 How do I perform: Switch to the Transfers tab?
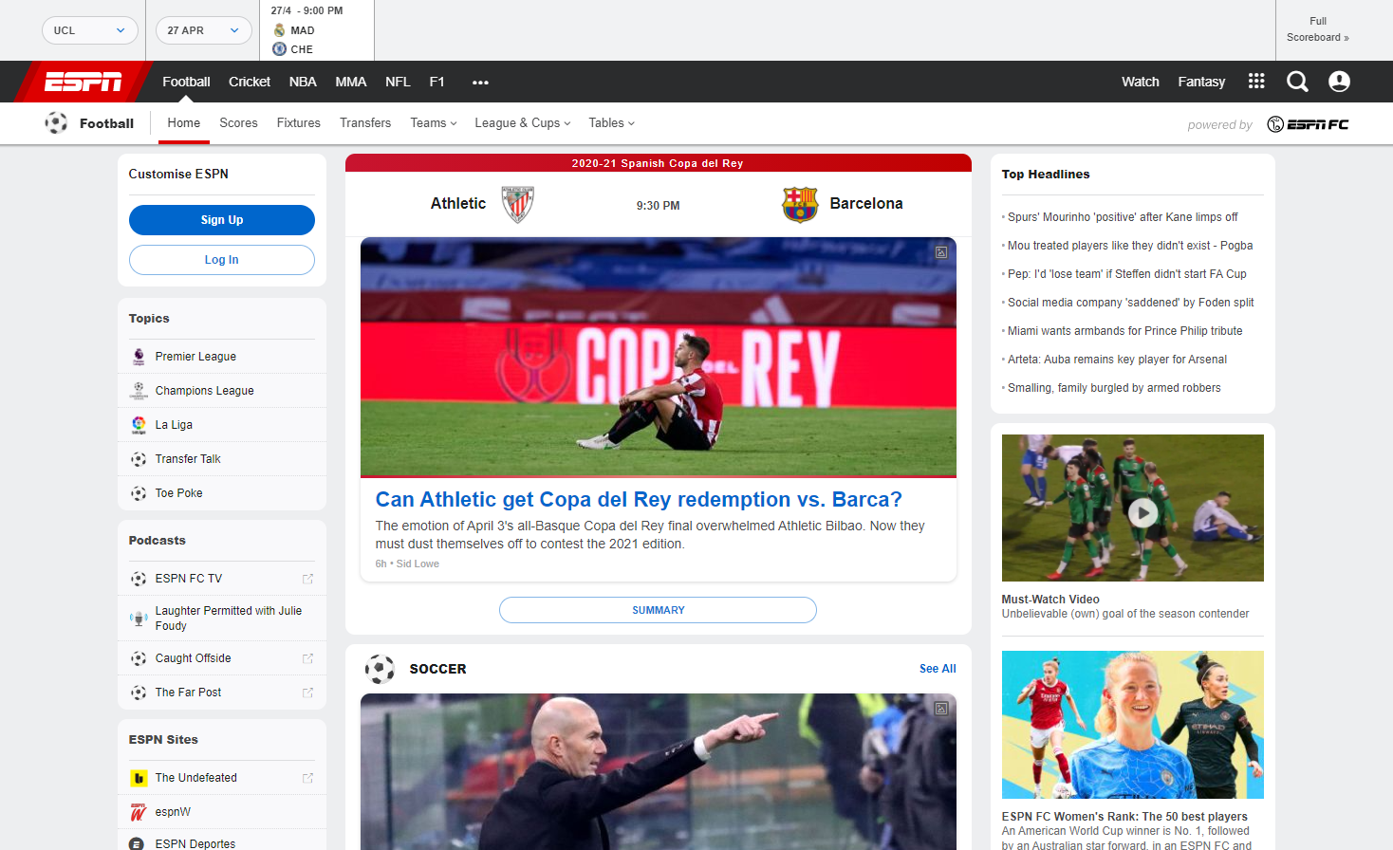(x=365, y=123)
